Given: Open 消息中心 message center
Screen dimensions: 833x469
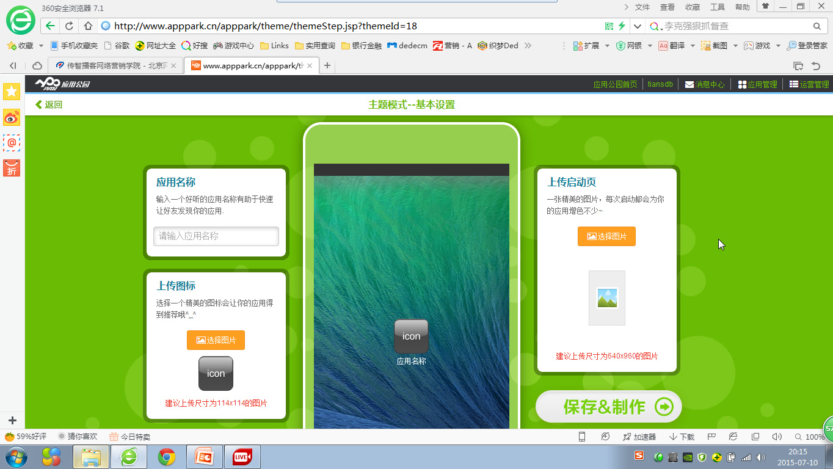Looking at the screenshot, I should coord(704,84).
